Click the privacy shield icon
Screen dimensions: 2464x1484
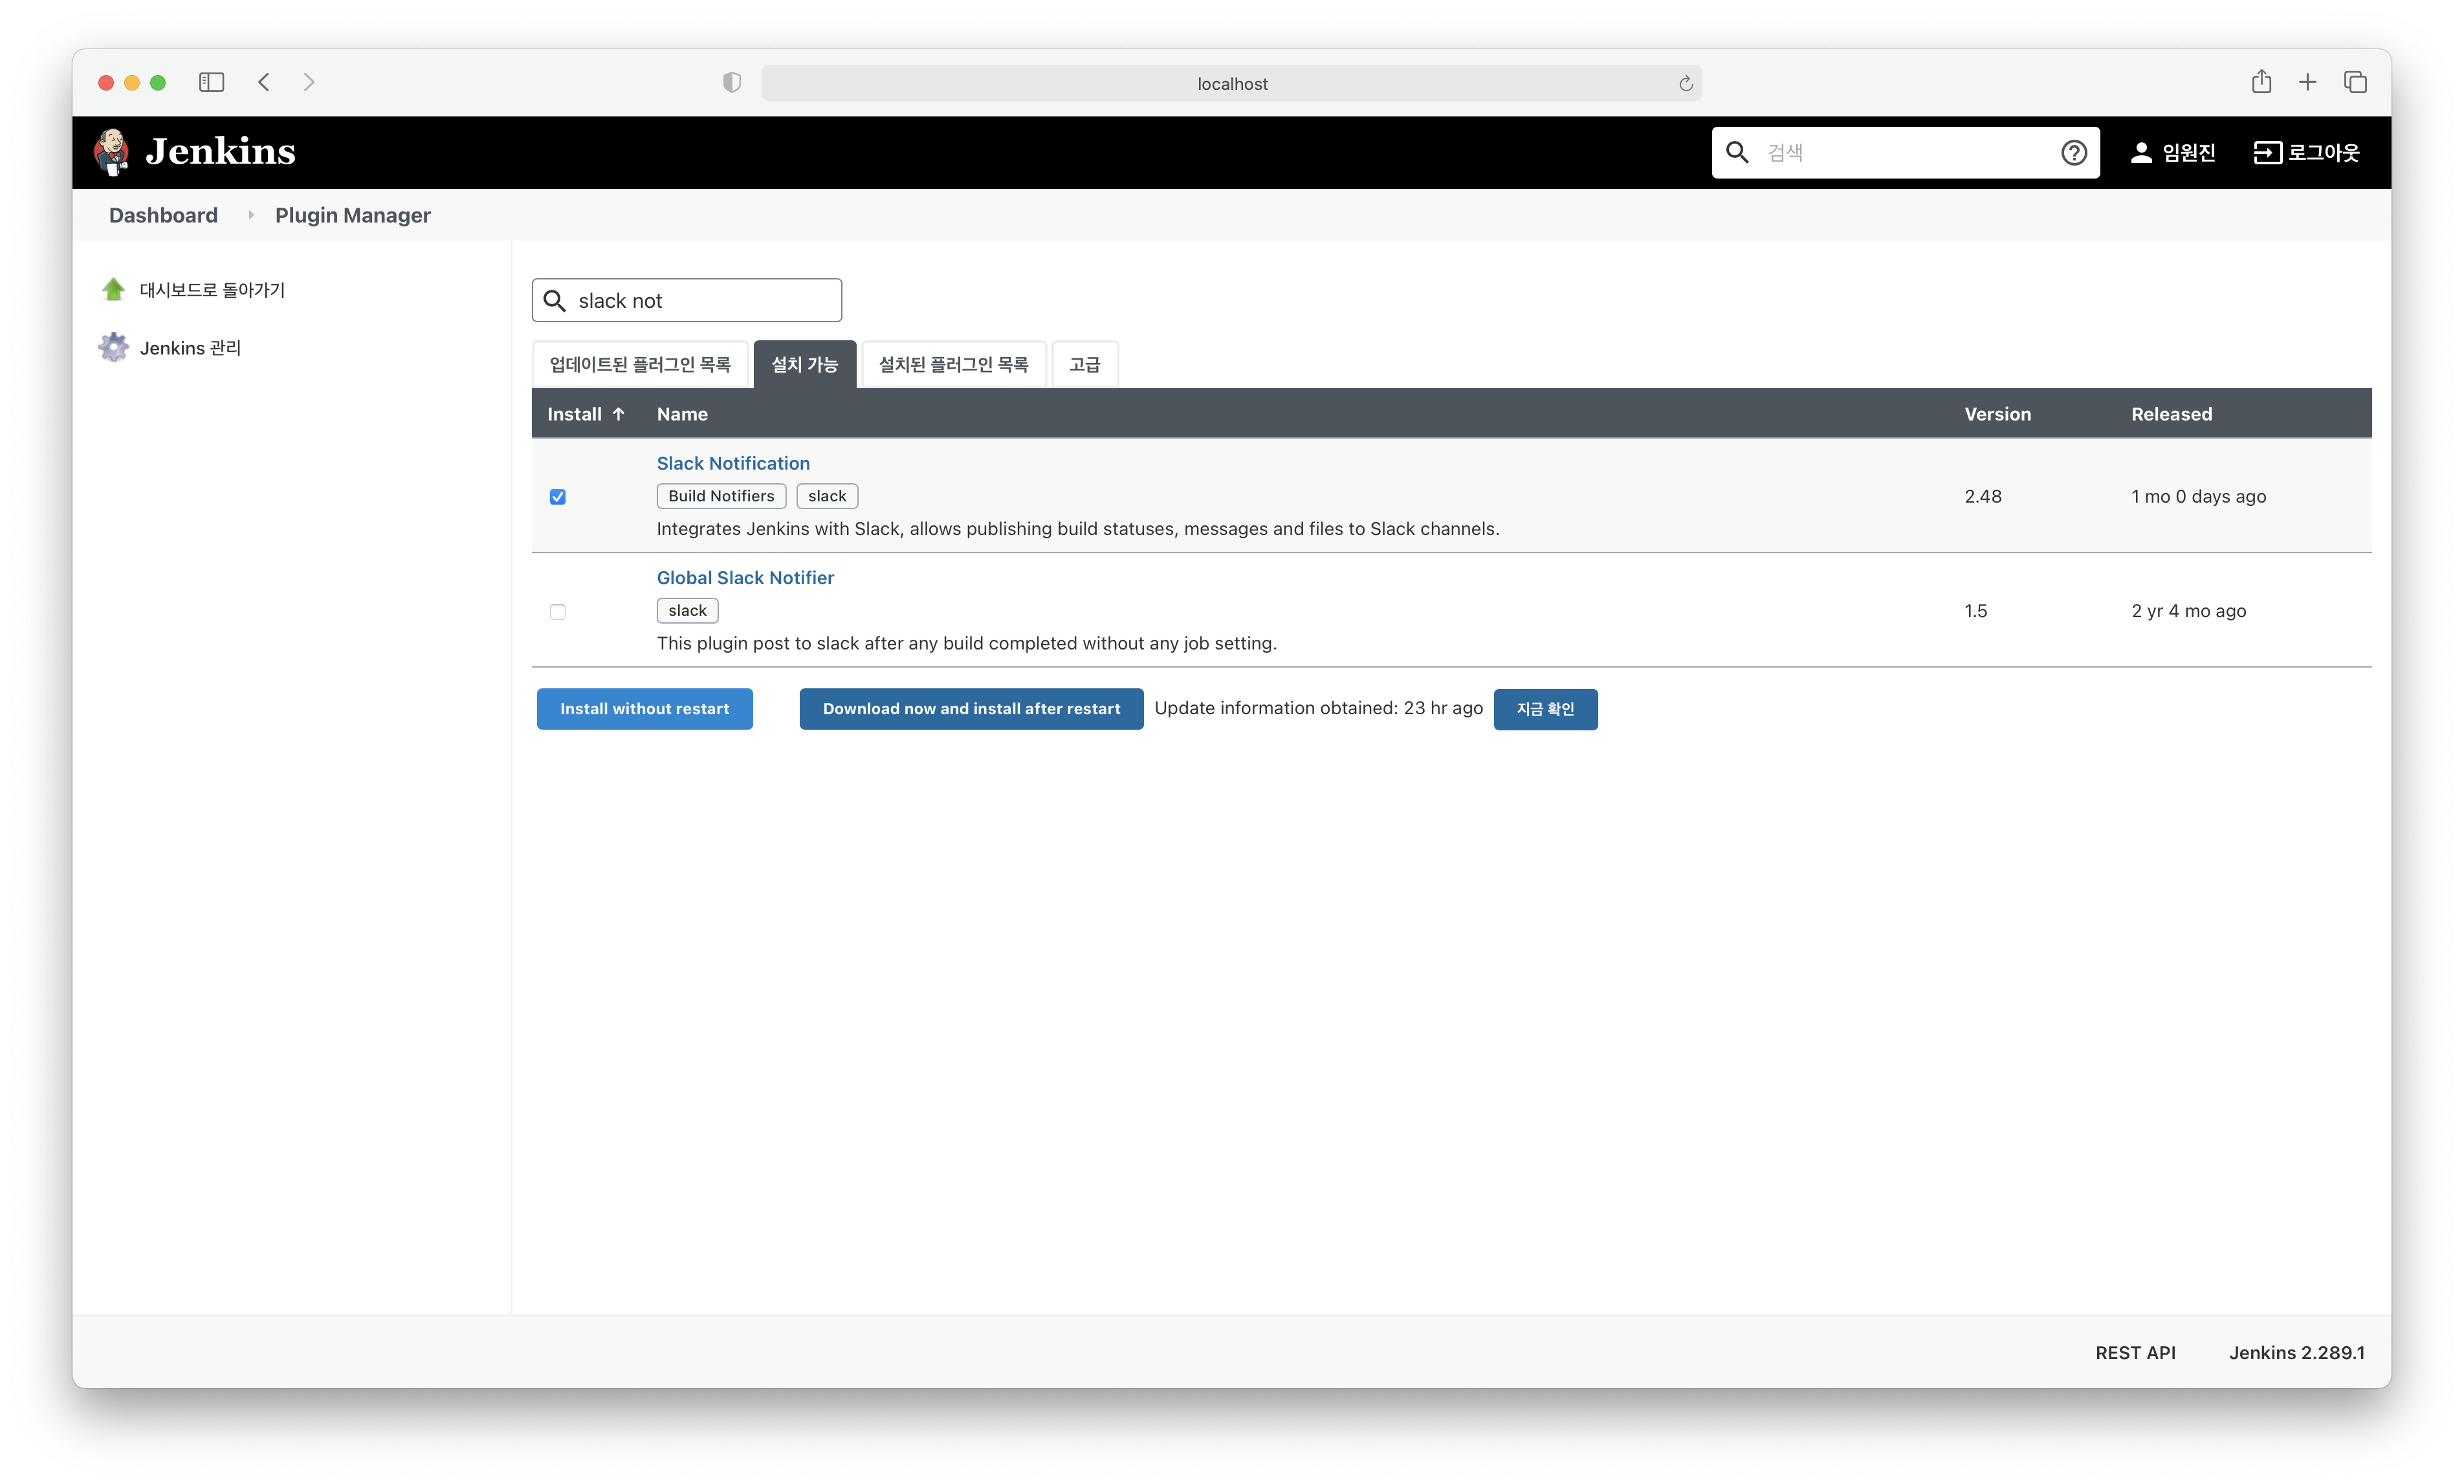tap(732, 83)
